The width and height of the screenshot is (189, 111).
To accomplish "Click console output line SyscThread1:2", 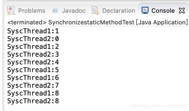I will pyautogui.click(x=33, y=47).
